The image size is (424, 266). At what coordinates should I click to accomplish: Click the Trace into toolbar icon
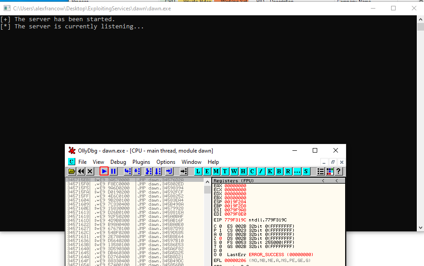tap(148, 171)
